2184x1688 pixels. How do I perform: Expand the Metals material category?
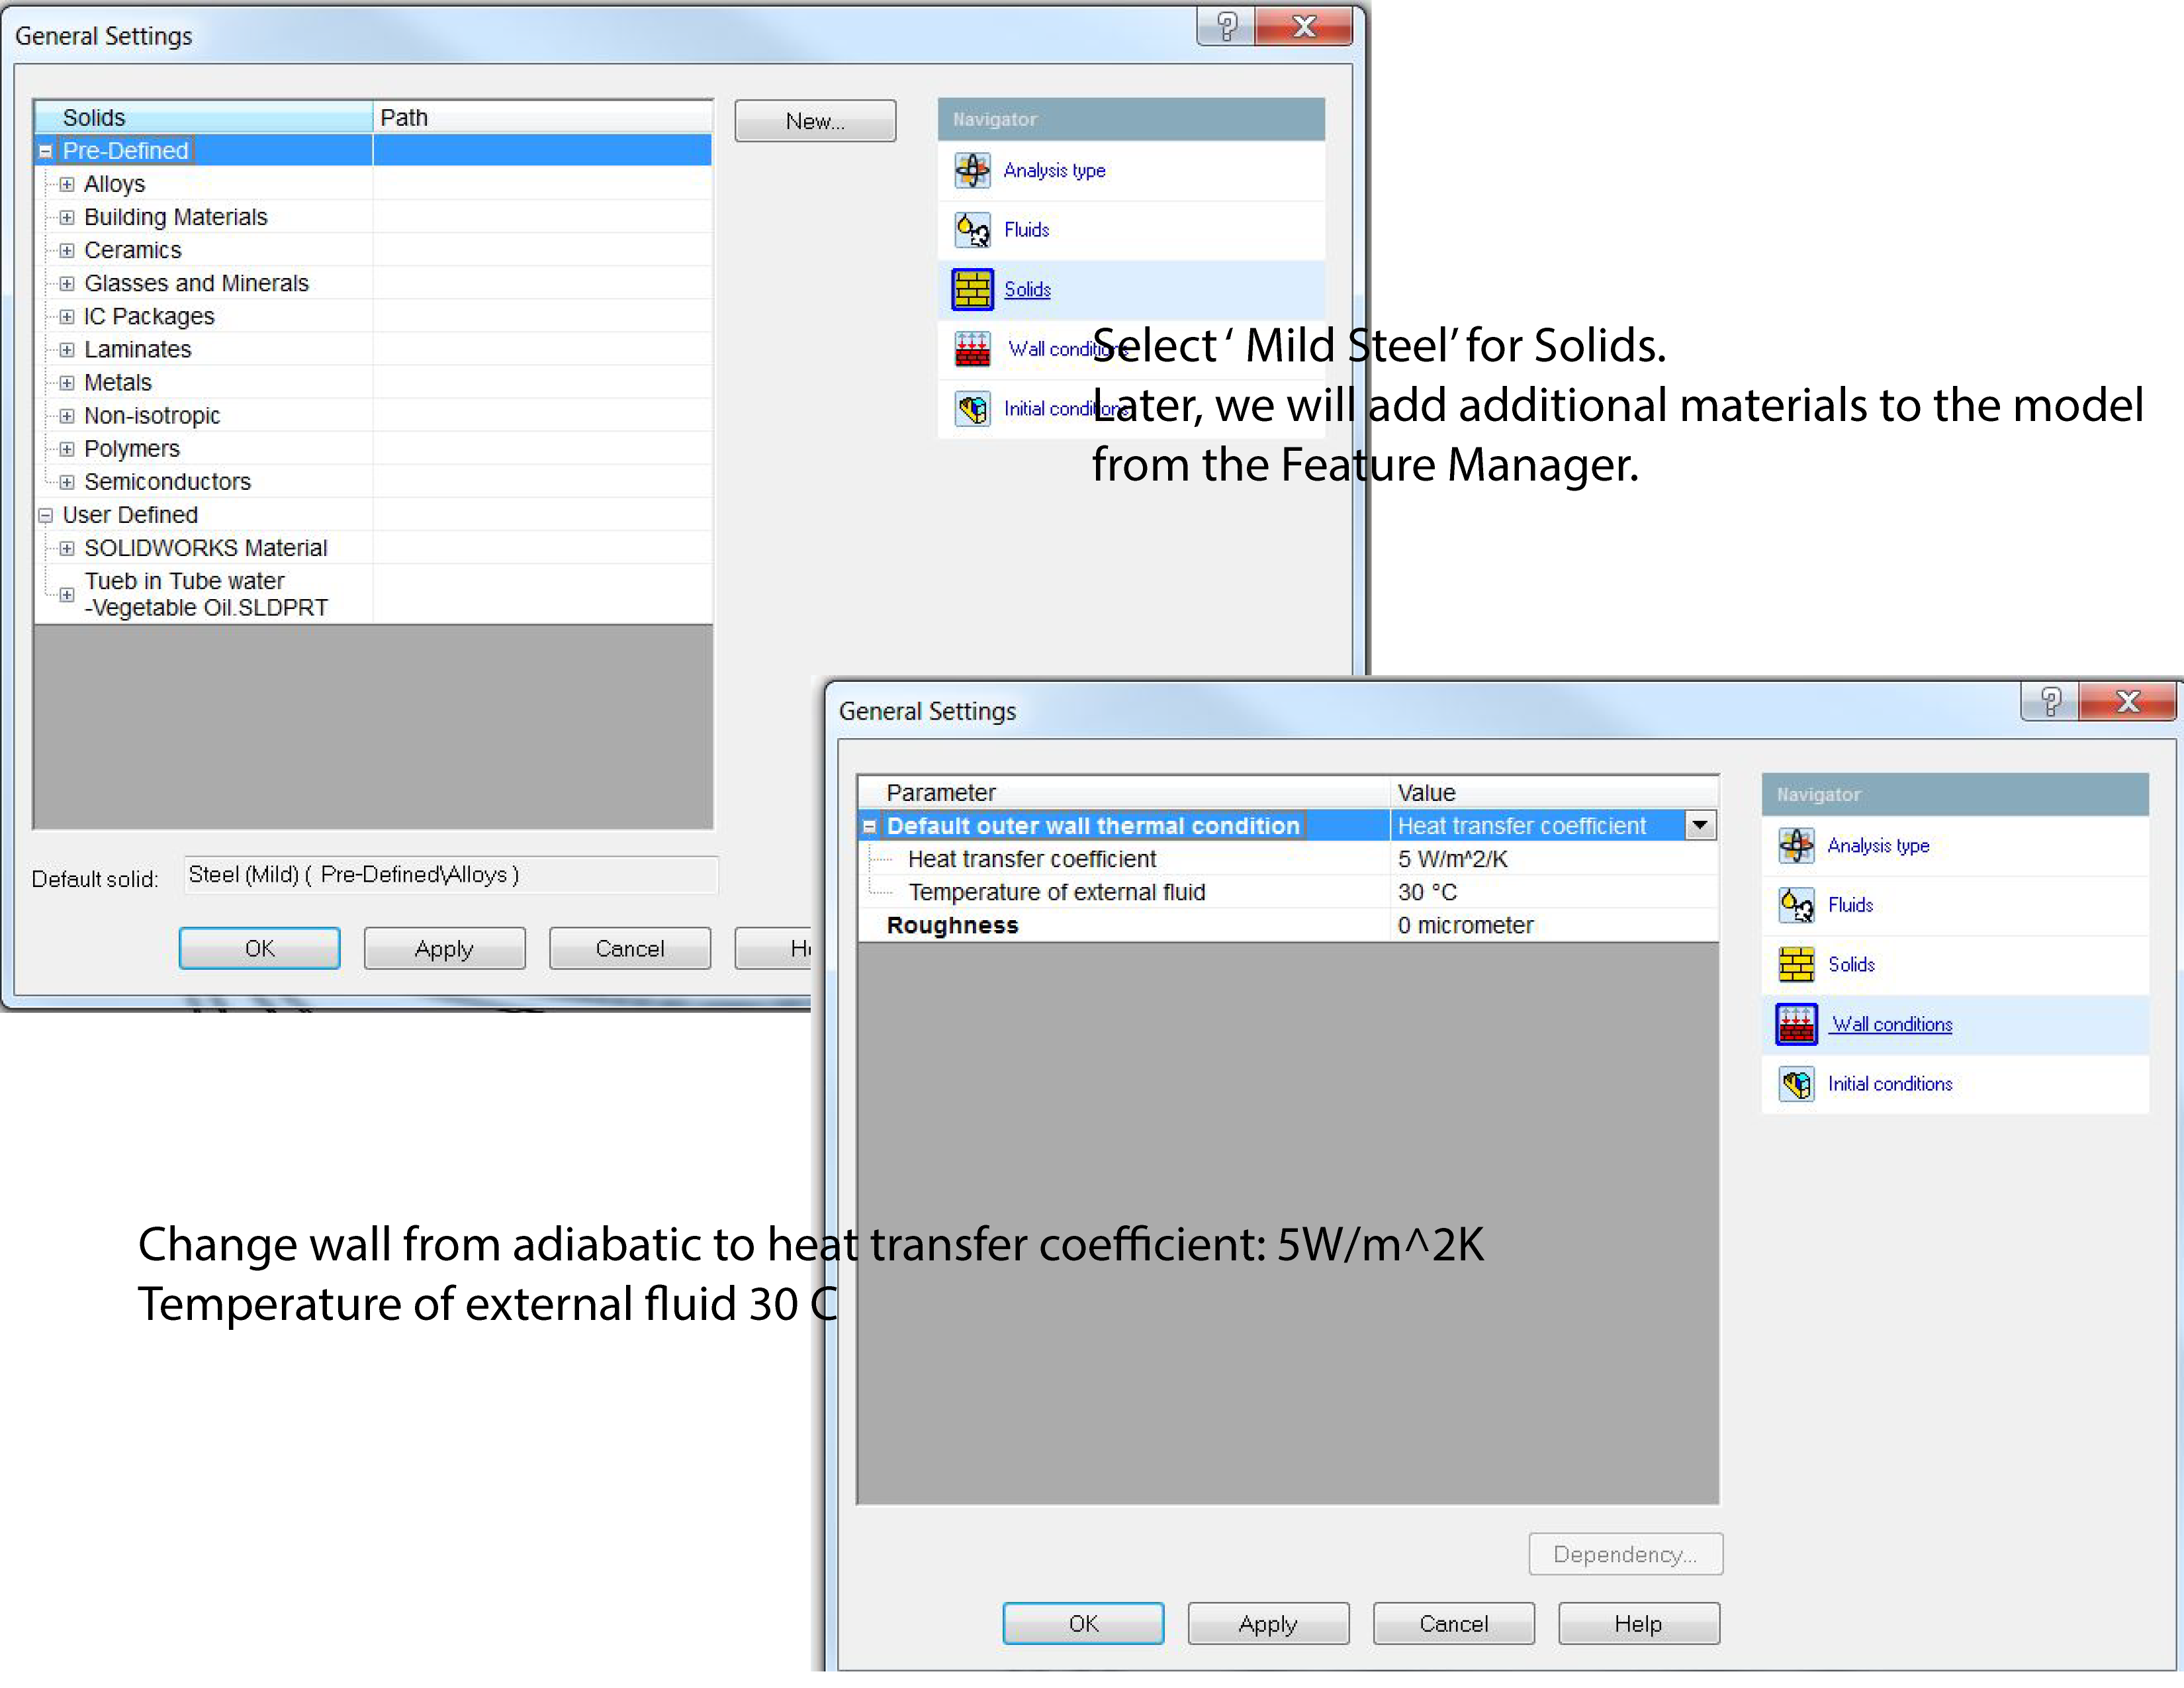67,383
